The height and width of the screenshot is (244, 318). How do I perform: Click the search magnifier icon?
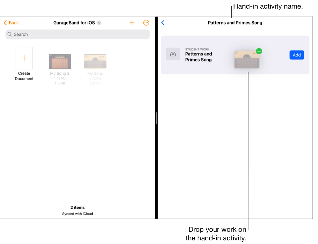click(9, 34)
